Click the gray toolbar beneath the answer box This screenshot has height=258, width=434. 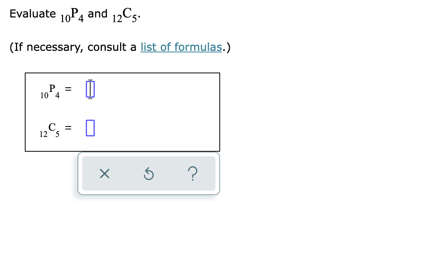(x=149, y=174)
